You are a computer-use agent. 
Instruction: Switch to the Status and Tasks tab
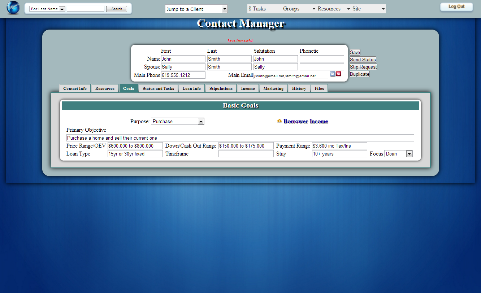click(158, 88)
